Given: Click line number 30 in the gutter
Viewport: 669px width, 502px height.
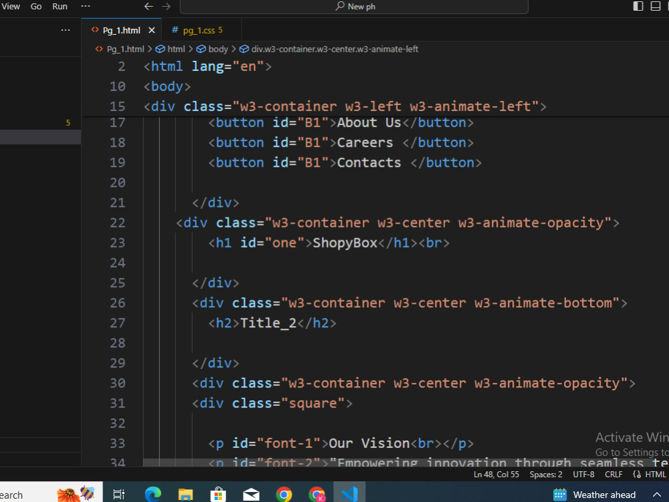Looking at the screenshot, I should (118, 384).
